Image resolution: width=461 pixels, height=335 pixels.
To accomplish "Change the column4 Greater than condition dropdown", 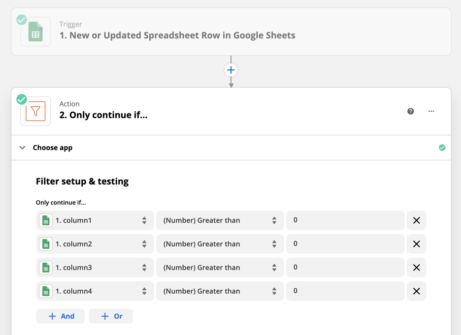I will click(220, 291).
